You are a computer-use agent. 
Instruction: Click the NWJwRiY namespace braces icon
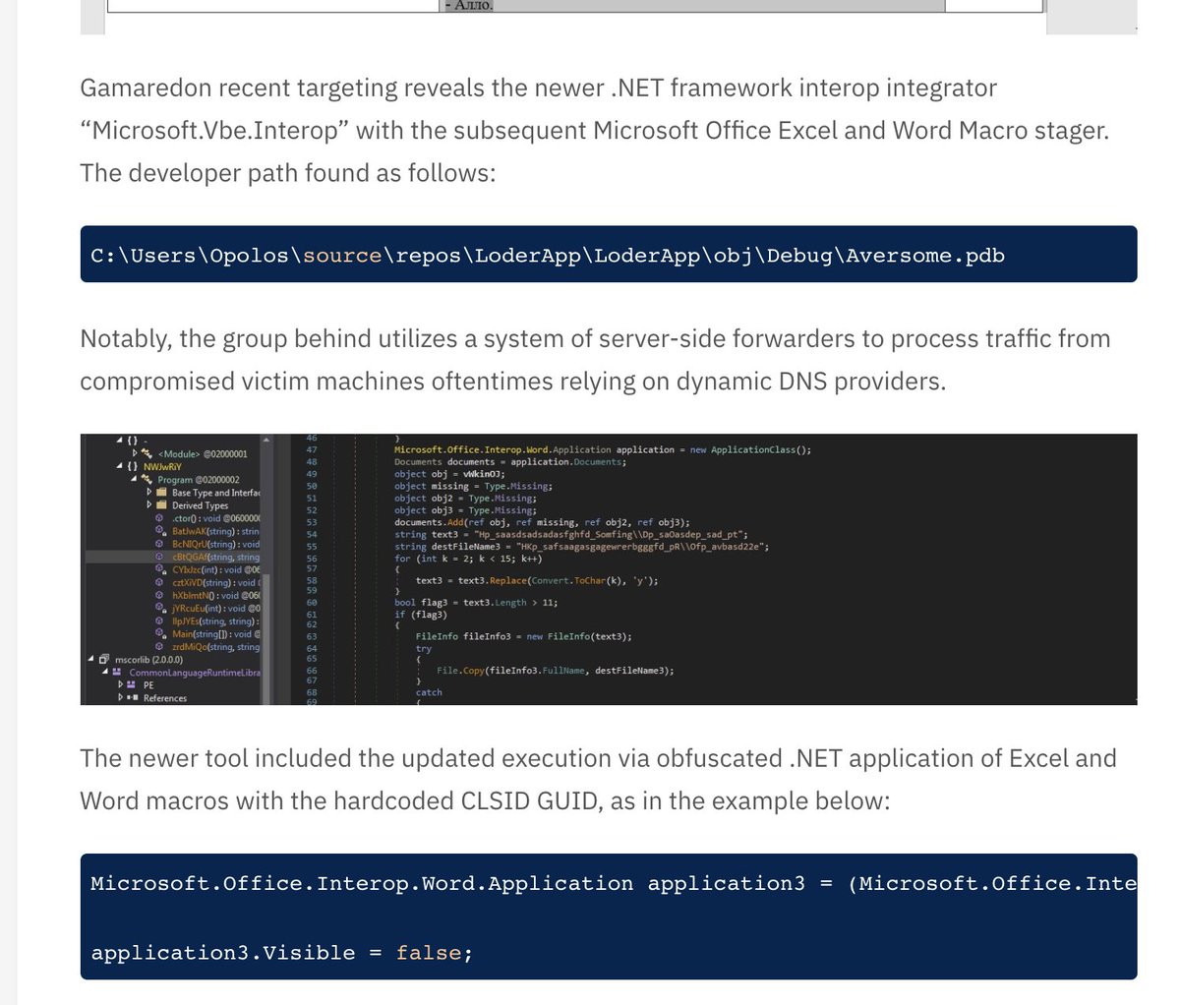[131, 466]
